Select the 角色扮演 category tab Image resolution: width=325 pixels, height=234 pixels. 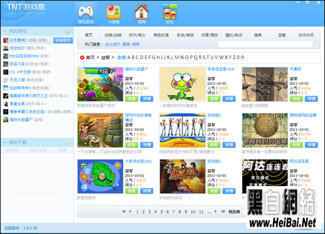(x=161, y=35)
